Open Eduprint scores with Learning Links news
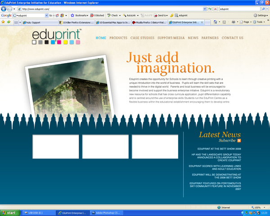The width and height of the screenshot is (270, 216). coord(215,167)
